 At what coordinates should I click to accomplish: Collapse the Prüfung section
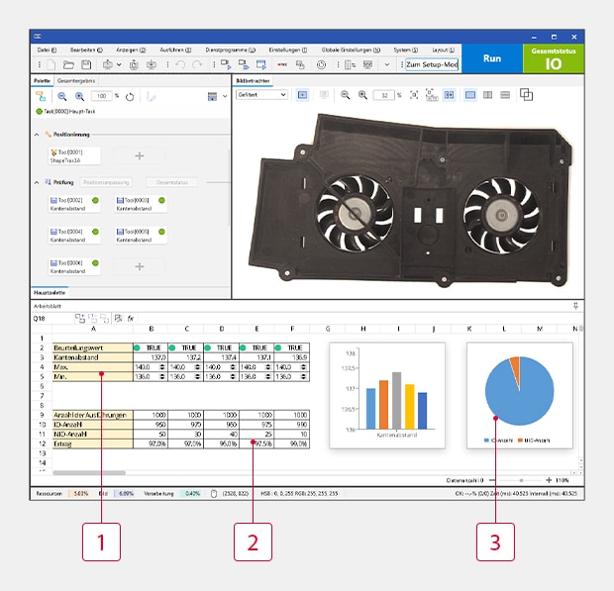37,182
